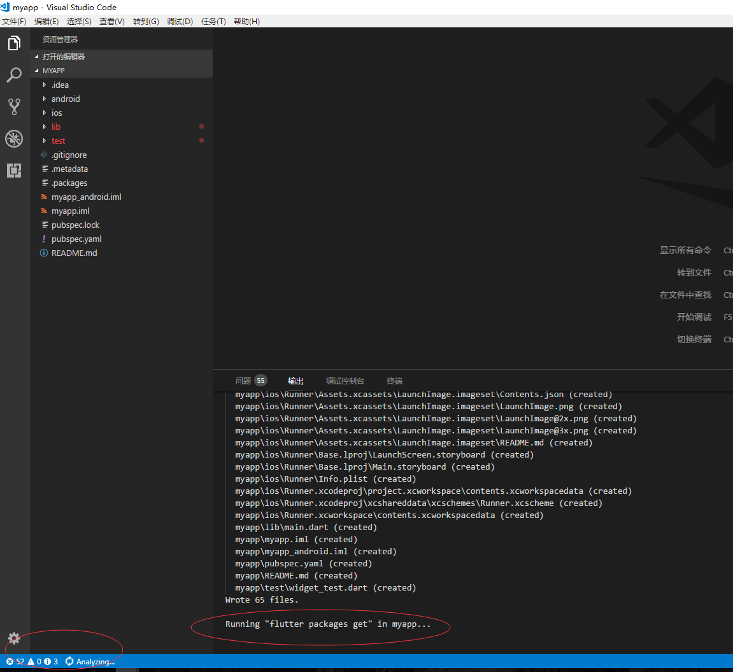This screenshot has height=672, width=733.
Task: Open the 帮助(H) menu
Action: click(246, 22)
